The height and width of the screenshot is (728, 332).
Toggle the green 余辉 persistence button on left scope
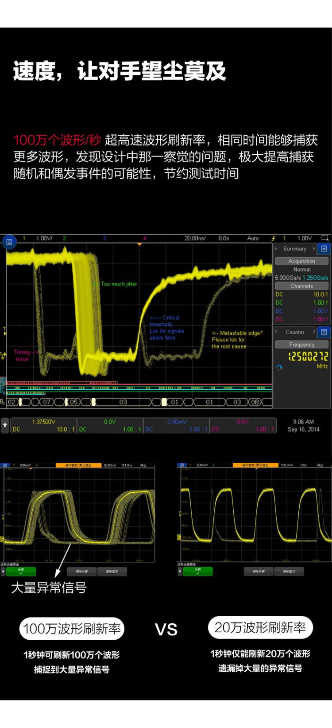21,571
